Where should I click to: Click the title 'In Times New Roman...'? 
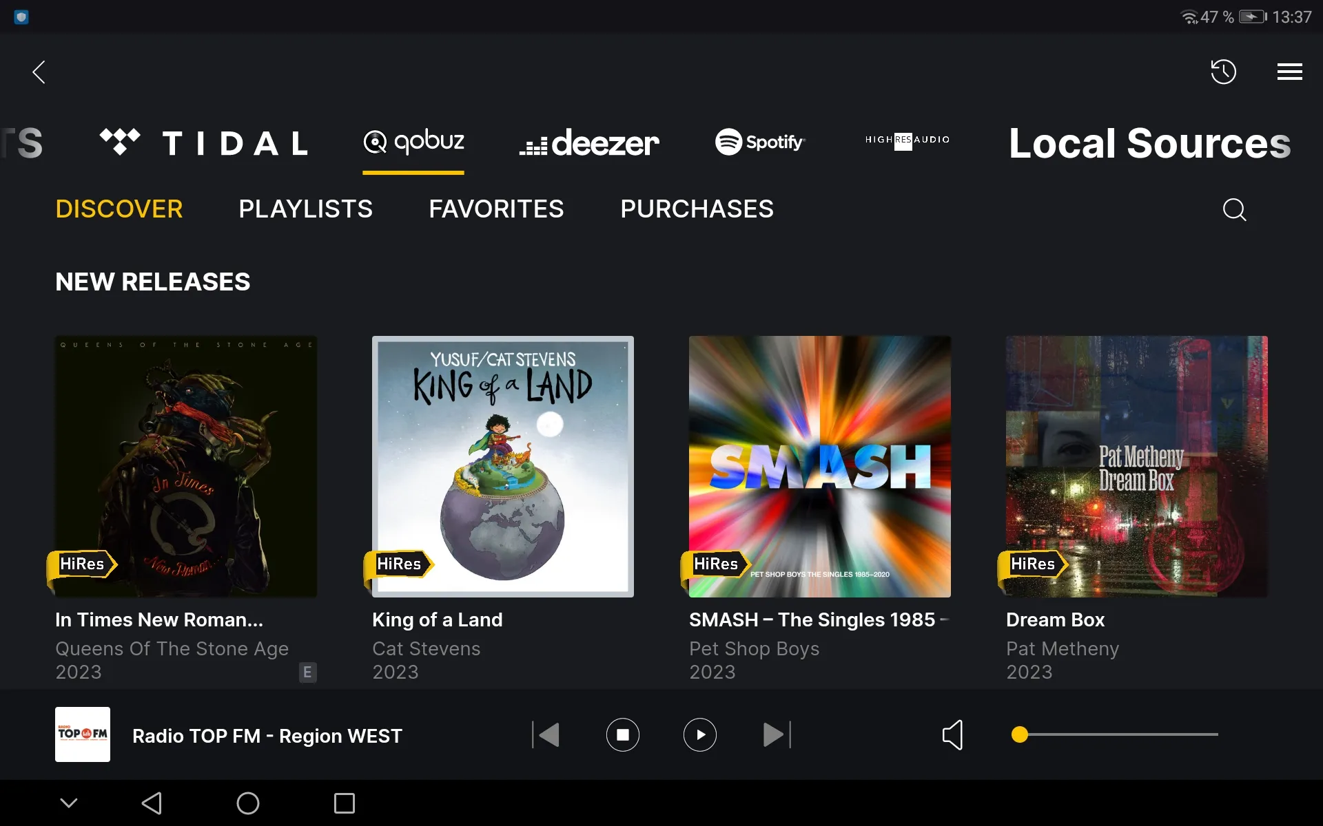point(159,619)
